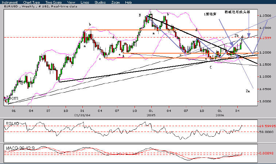Screen dimensions: 276x164
Task: Click the RSI 50.0000 level label
Action: pyautogui.click(x=266, y=132)
